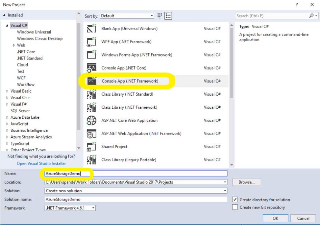Close the New Project dialog
Viewport: 320px width, 225px height.
pyautogui.click(x=312, y=4)
